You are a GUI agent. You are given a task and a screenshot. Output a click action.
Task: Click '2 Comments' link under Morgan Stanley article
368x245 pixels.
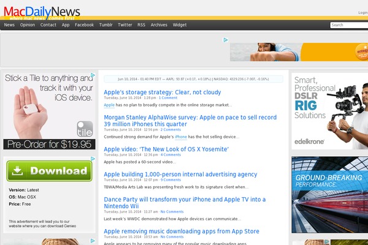(x=171, y=130)
